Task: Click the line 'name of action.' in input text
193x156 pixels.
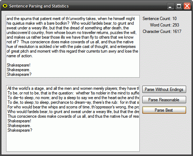Action: [20, 56]
